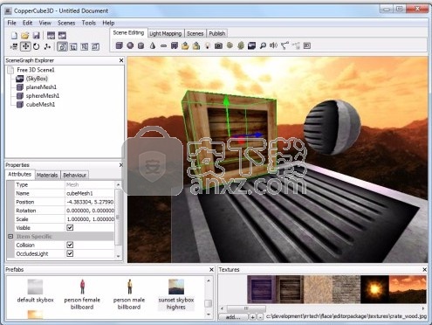Screen dimensions: 432x325
Task: Open the Scenes menu
Action: pyautogui.click(x=66, y=23)
